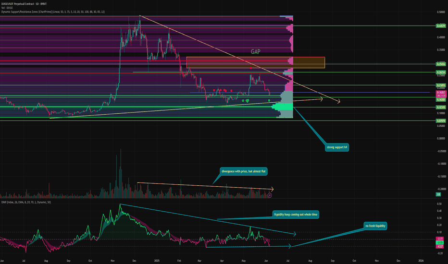448x264 pixels.
Task: Select the DMF indicator legend
Action: pyautogui.click(x=26, y=202)
